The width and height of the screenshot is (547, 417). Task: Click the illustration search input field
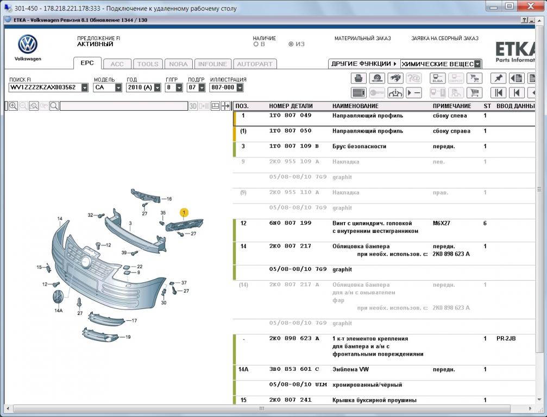[x=124, y=106]
